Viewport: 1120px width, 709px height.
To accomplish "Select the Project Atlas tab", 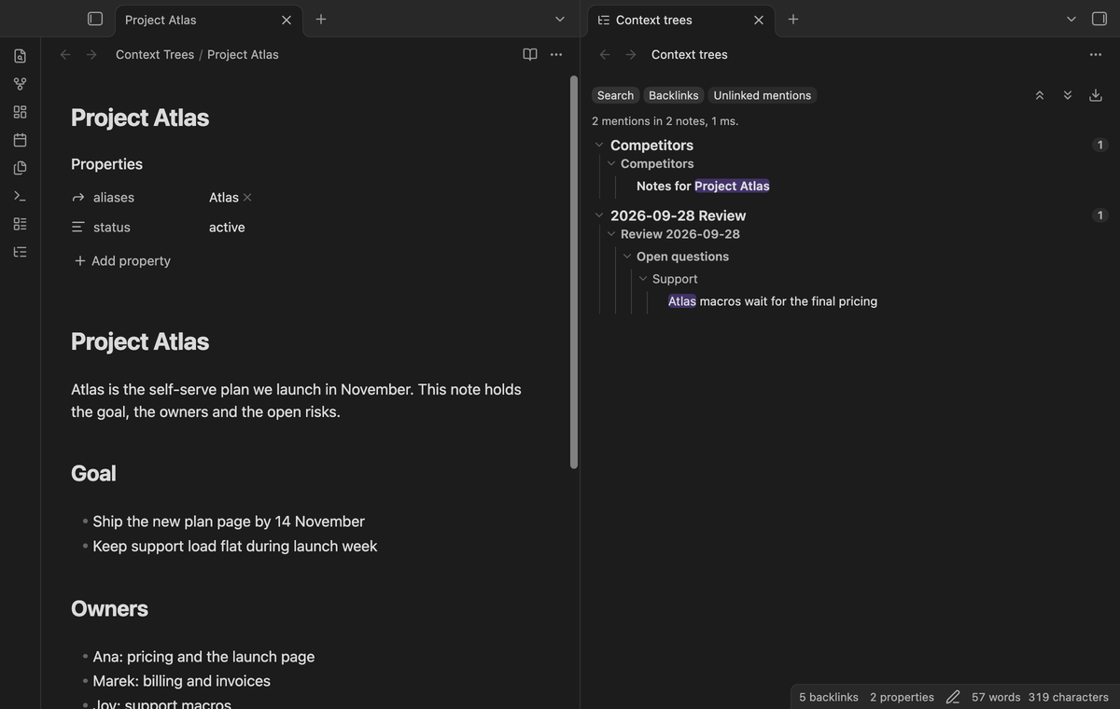I will click(209, 20).
